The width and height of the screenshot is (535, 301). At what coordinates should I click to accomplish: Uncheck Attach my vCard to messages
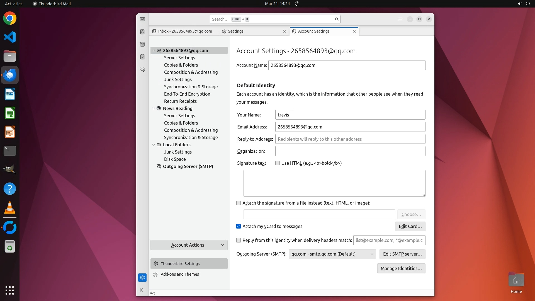(x=239, y=226)
